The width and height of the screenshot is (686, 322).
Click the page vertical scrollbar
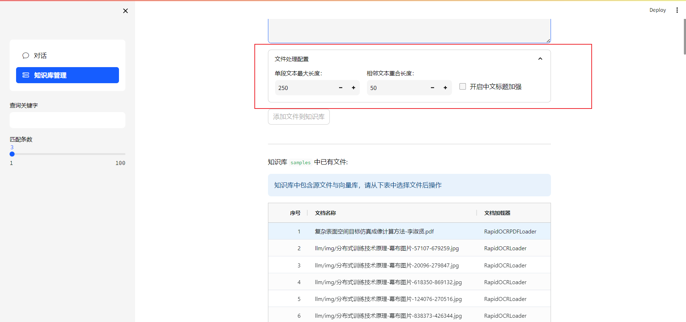click(x=684, y=37)
